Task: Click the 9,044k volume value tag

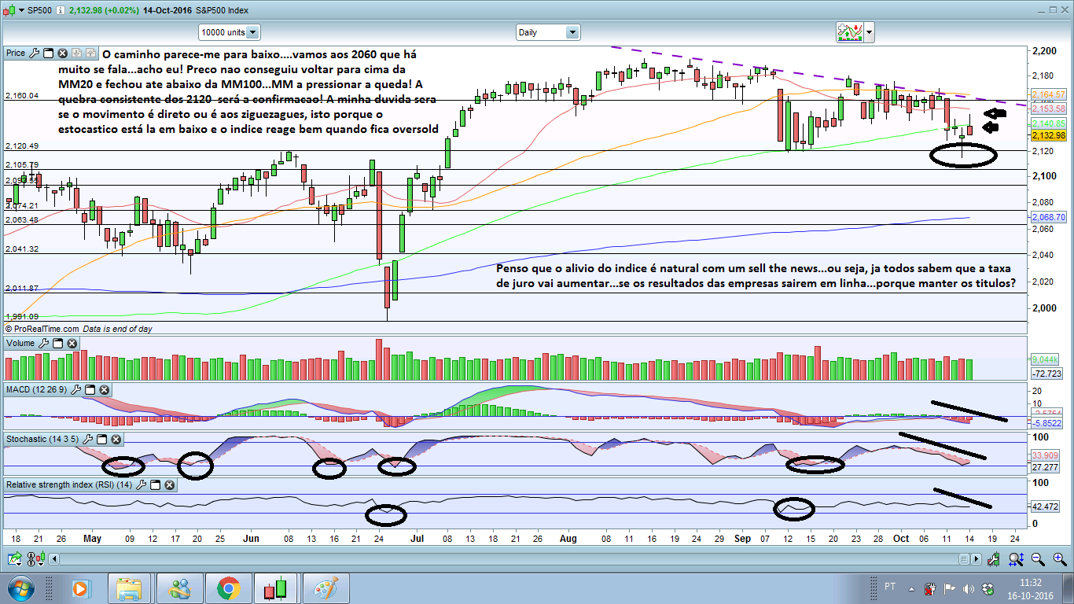Action: tap(1046, 359)
